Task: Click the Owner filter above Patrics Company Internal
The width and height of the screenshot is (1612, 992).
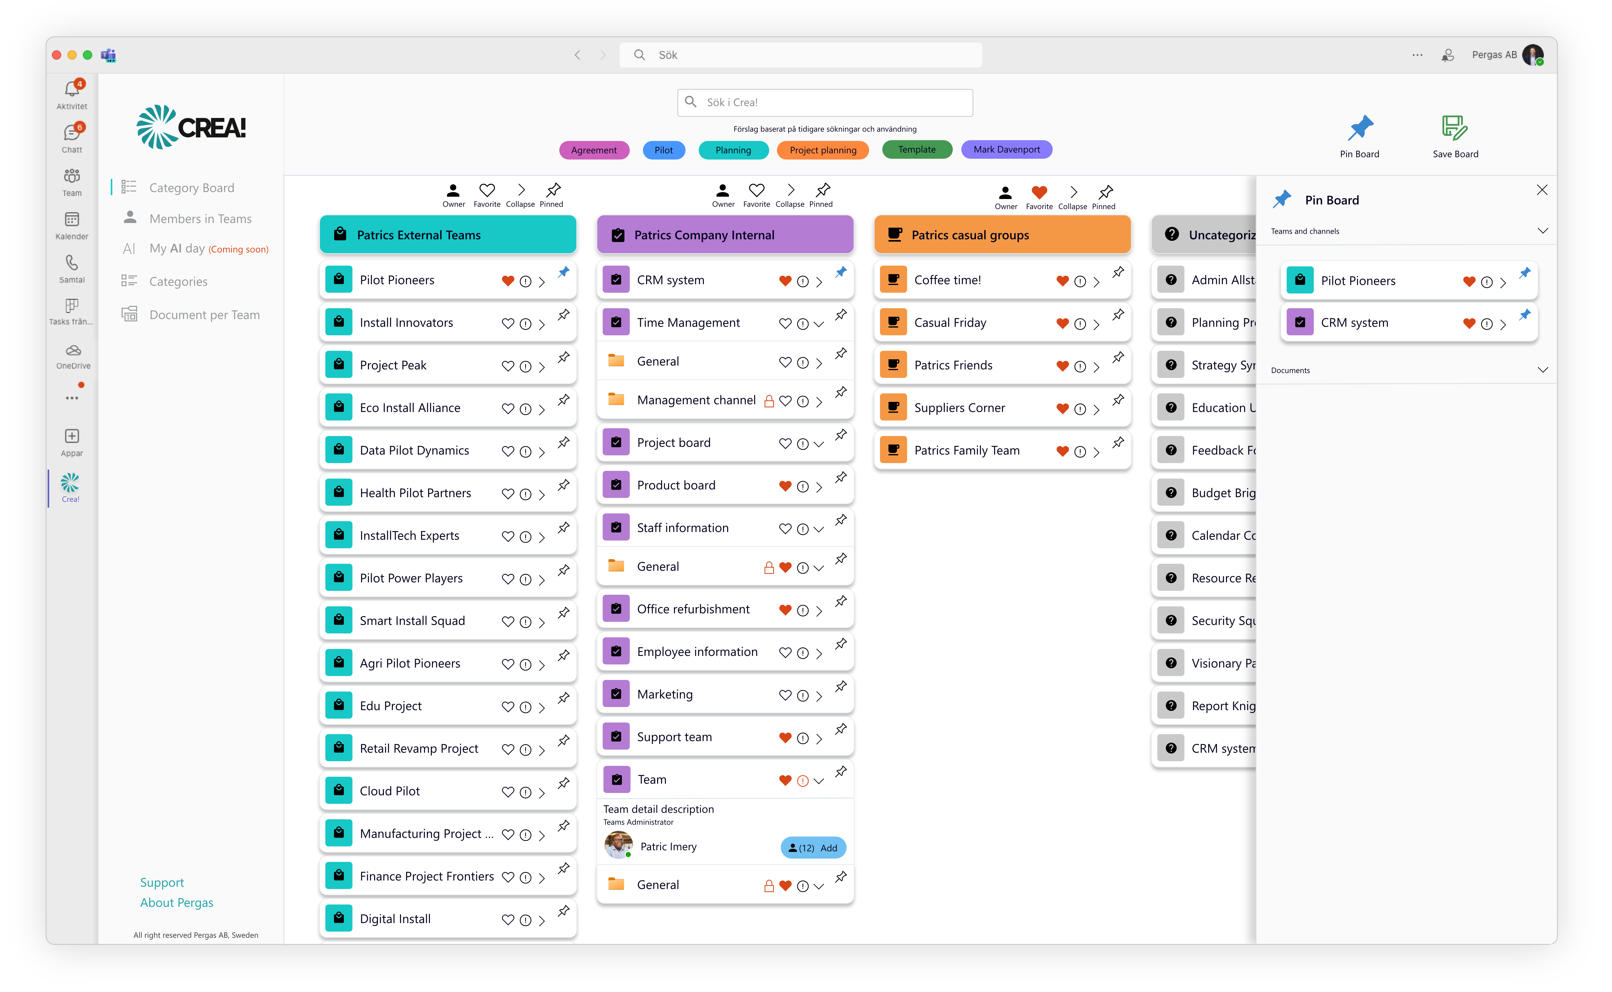Action: (723, 195)
